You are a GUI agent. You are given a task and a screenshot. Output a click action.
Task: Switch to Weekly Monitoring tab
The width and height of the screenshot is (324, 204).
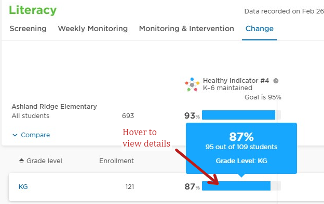93,28
